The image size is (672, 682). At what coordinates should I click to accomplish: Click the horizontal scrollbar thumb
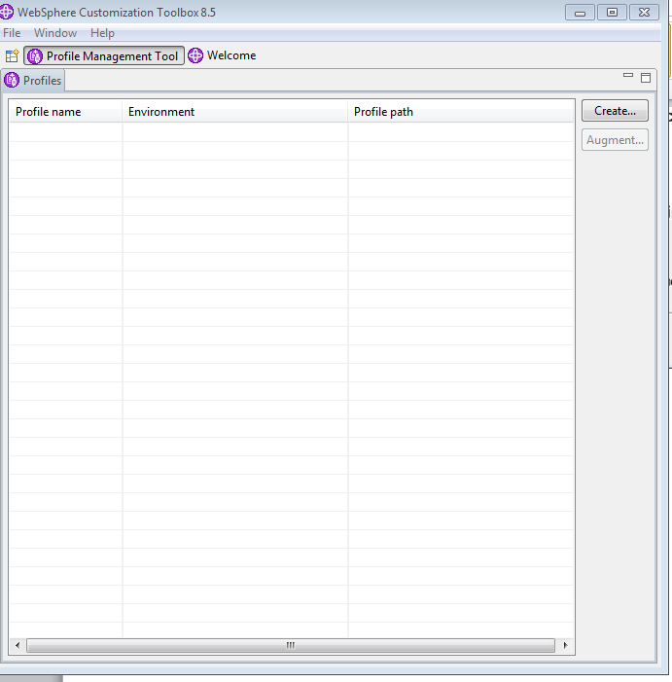click(291, 645)
